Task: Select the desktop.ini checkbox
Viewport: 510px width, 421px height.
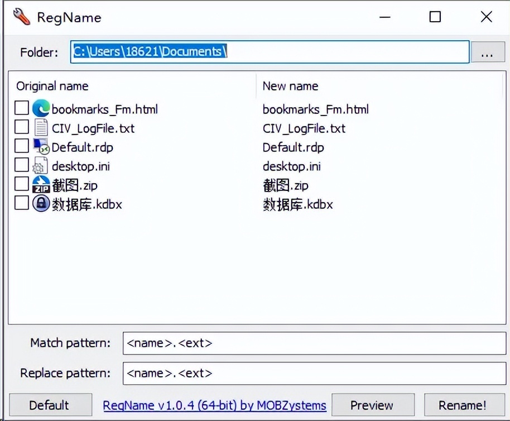Action: 21,165
